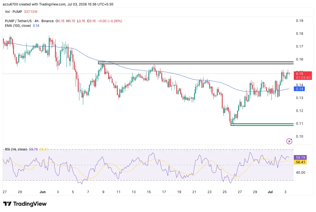Viewport: 316px width, 212px height.
Task: Click the 0.18 price axis label
Action: coord(300,33)
